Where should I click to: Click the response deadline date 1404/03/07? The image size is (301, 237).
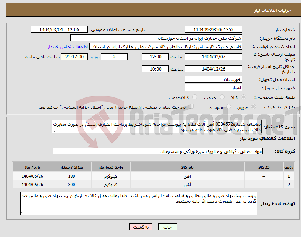click(x=213, y=57)
